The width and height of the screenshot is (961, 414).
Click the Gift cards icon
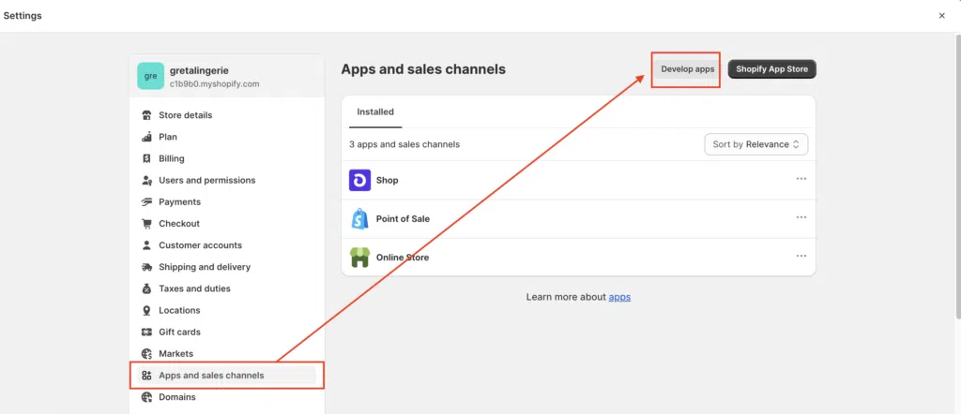(146, 333)
